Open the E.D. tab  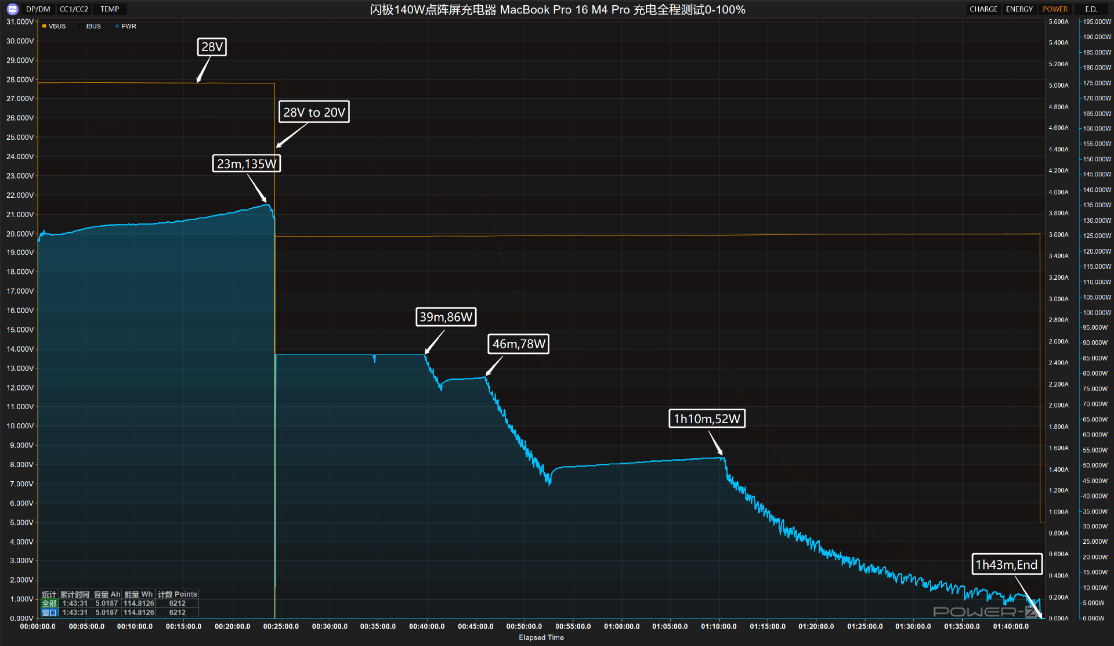click(x=1091, y=9)
